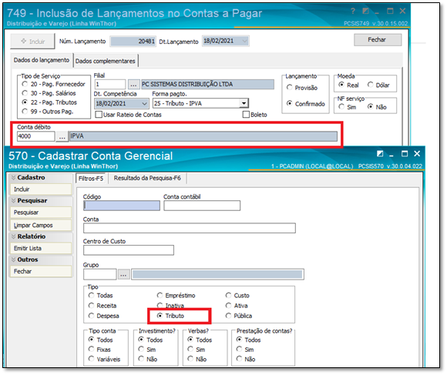Click the Fechar button in window 749

[378, 40]
